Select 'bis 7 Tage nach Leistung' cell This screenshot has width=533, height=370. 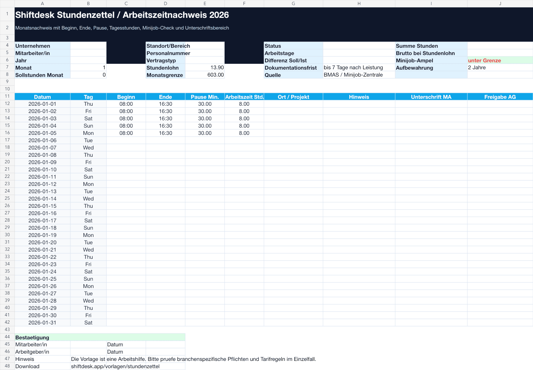coord(359,67)
